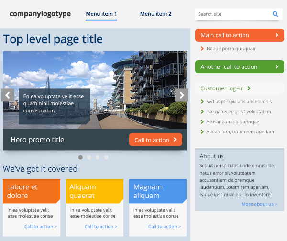The height and width of the screenshot is (241, 287).
Task: Click the orange Labore et dolore card header
Action: click(x=32, y=191)
